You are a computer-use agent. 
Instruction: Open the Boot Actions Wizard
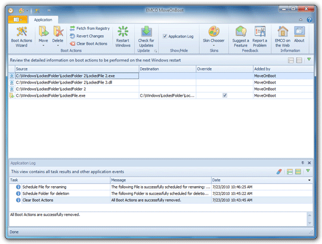21,37
